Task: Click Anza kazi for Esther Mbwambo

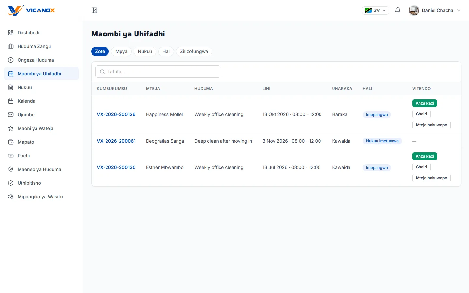Action: (x=425, y=156)
